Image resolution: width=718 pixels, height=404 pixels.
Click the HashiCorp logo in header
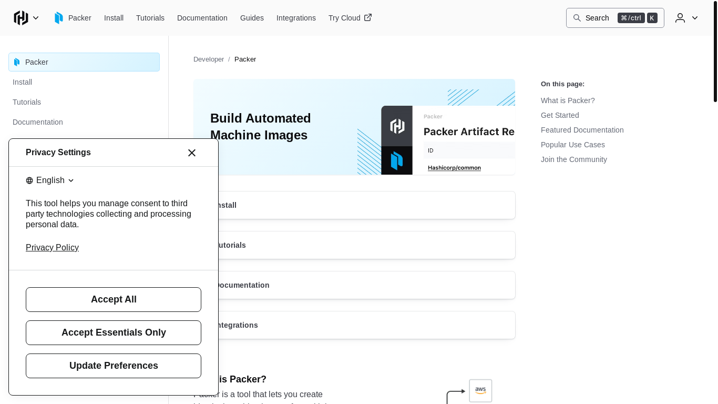click(21, 18)
